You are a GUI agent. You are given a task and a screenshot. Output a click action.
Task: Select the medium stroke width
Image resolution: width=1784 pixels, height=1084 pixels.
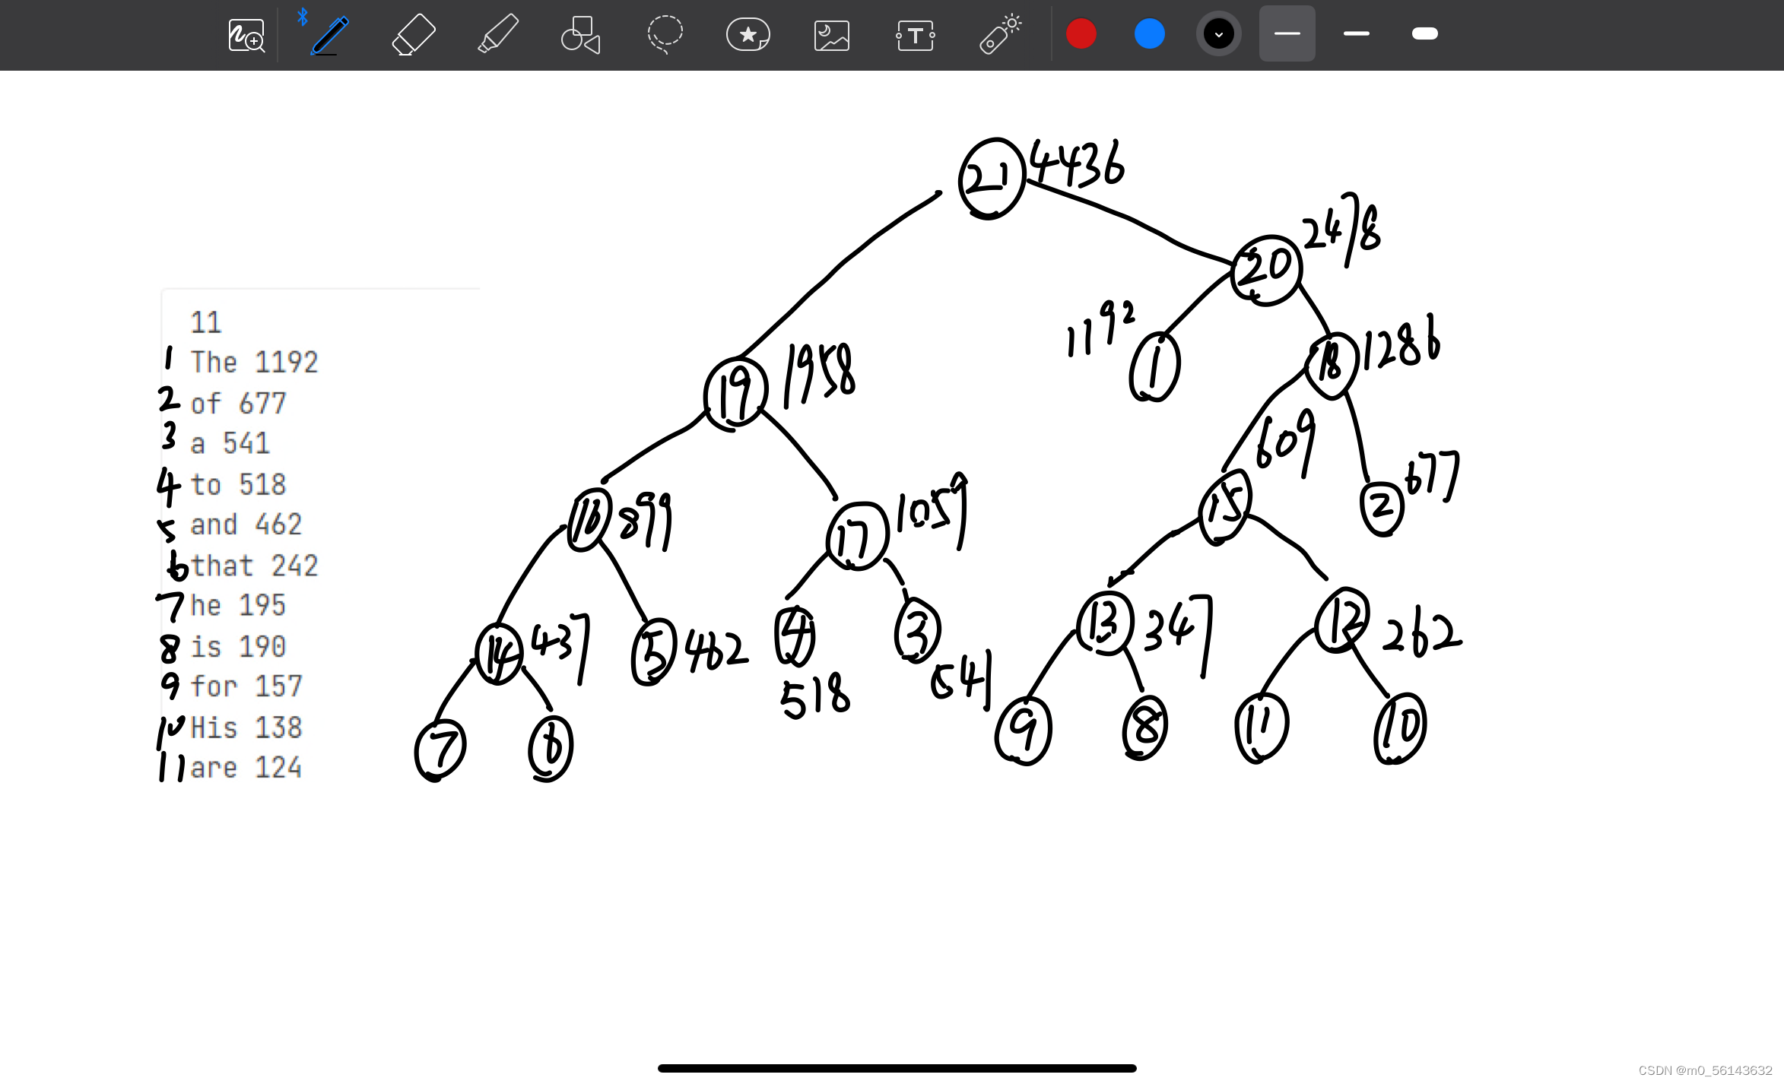pyautogui.click(x=1356, y=33)
